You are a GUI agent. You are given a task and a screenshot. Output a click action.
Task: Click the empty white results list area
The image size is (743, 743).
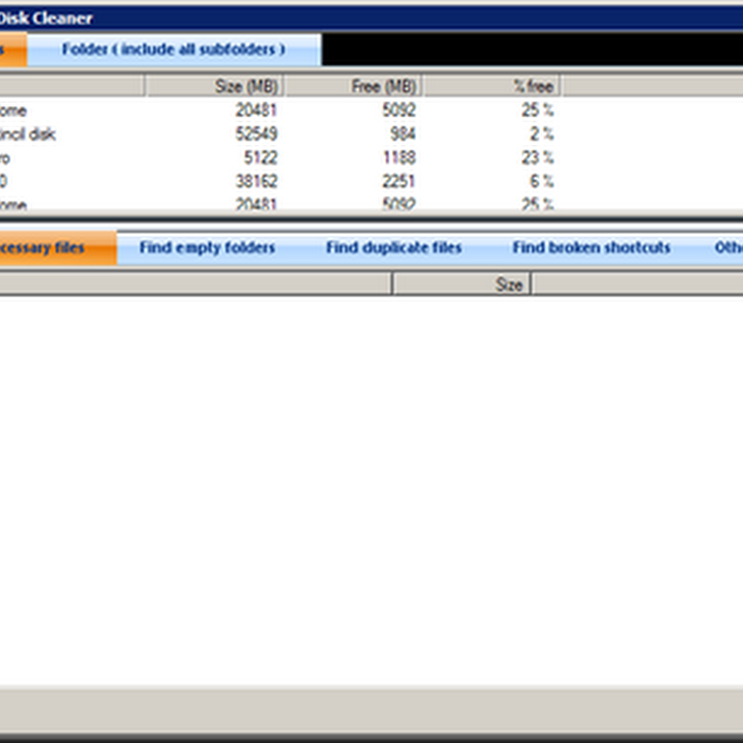tap(371, 483)
